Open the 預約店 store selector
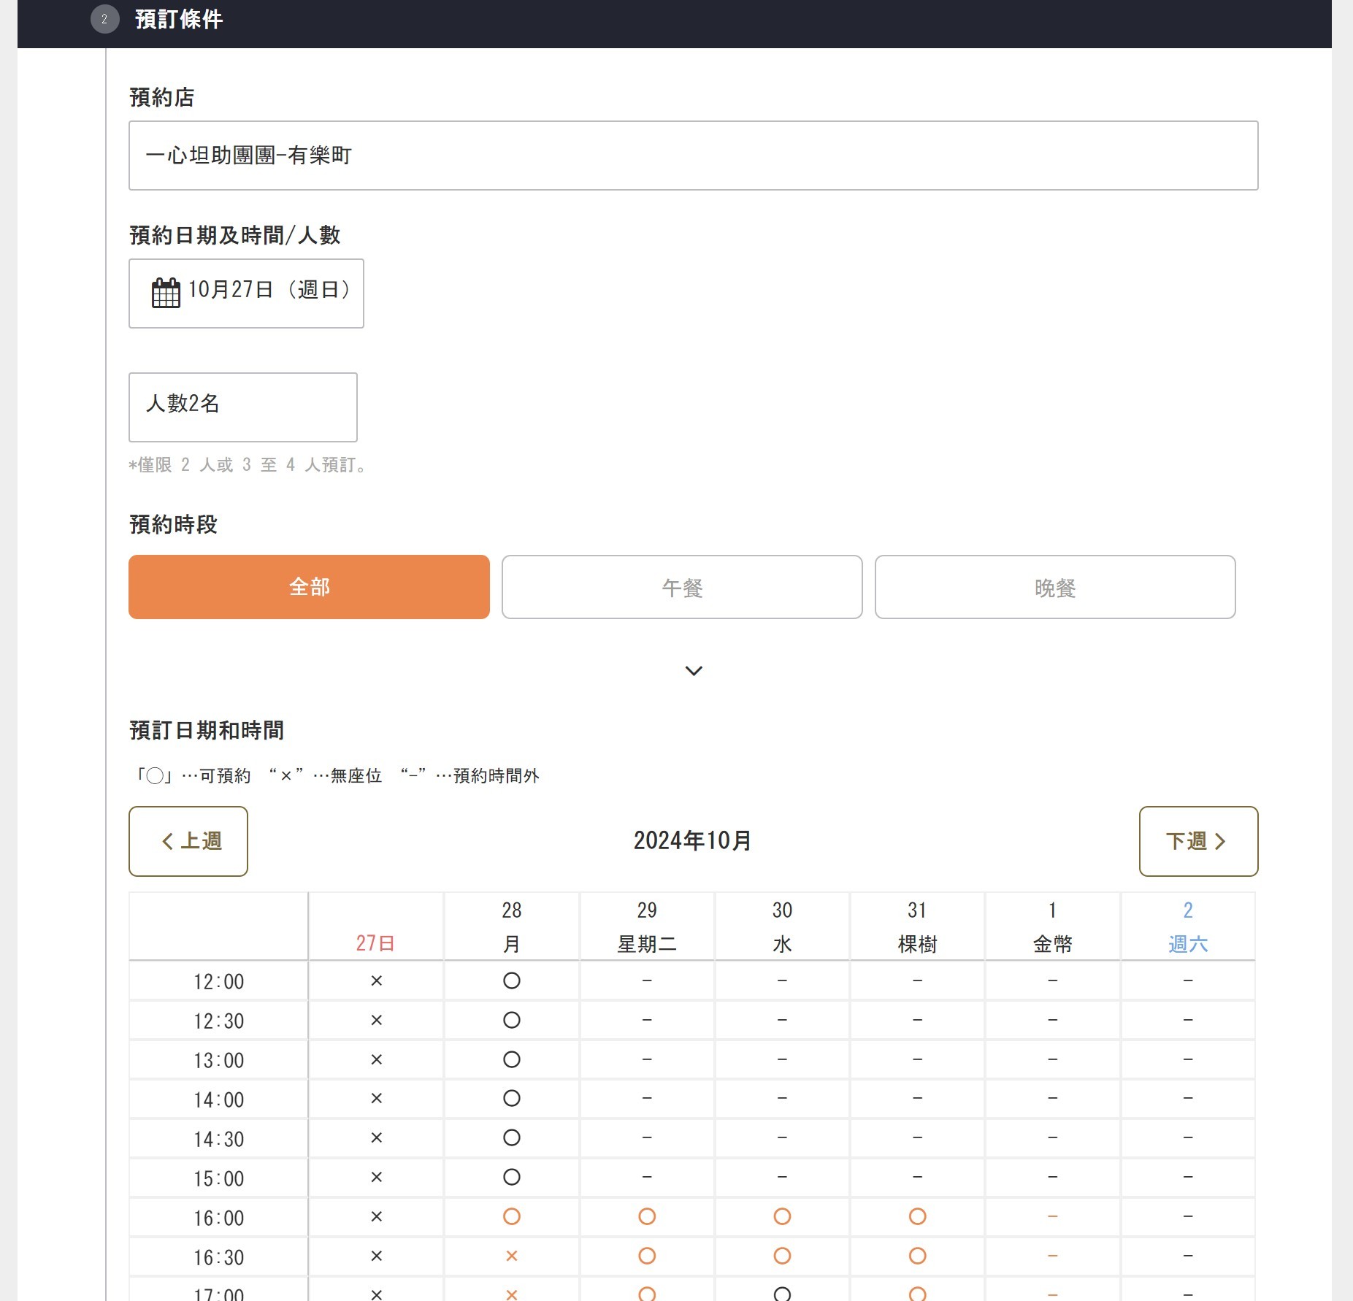Viewport: 1353px width, 1301px height. tap(693, 156)
